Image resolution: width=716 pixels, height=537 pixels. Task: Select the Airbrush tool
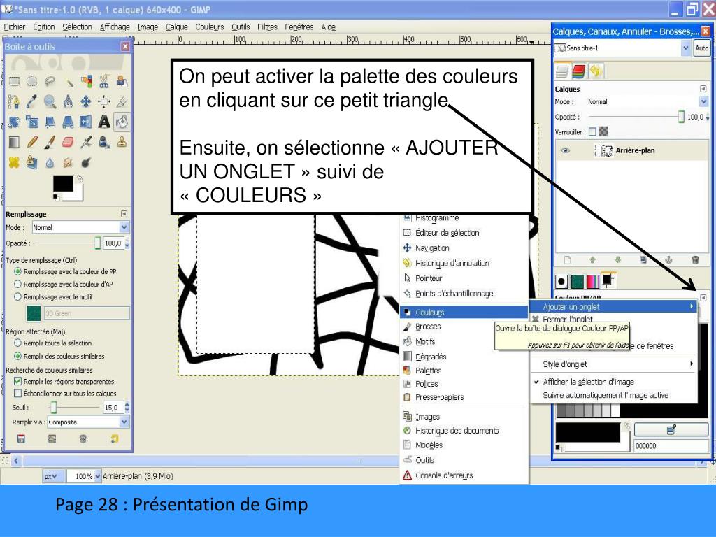pyautogui.click(x=86, y=143)
